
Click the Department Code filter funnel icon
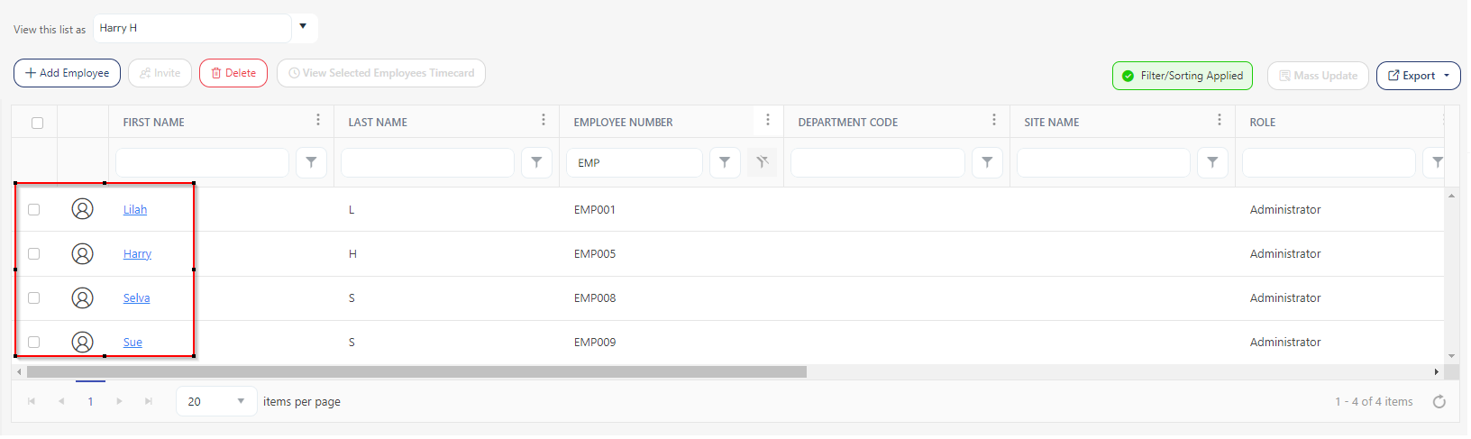[987, 163]
